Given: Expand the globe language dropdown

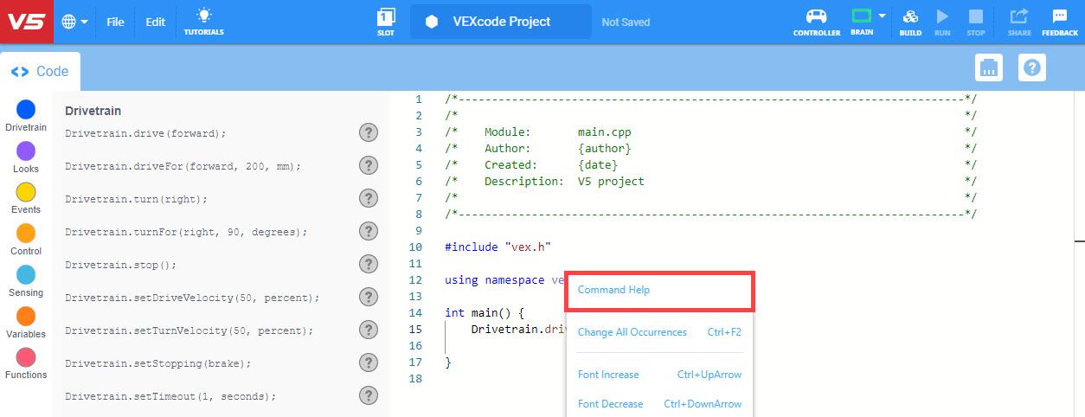Looking at the screenshot, I should click(x=75, y=22).
